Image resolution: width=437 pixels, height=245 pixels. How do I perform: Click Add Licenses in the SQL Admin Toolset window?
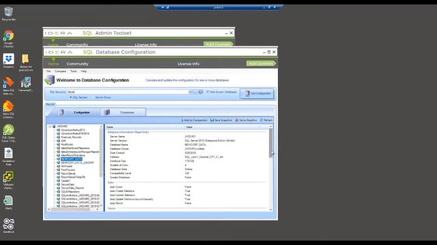[x=218, y=44]
